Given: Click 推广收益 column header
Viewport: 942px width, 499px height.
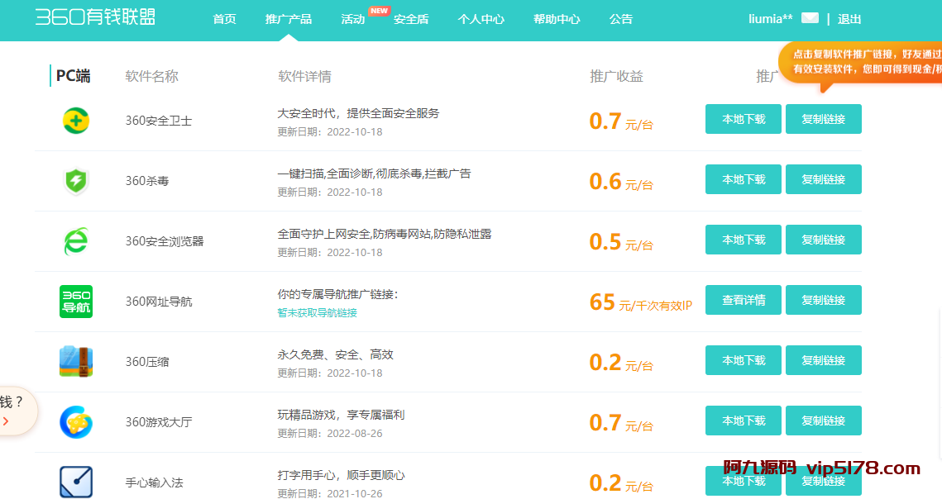Looking at the screenshot, I should pos(616,76).
